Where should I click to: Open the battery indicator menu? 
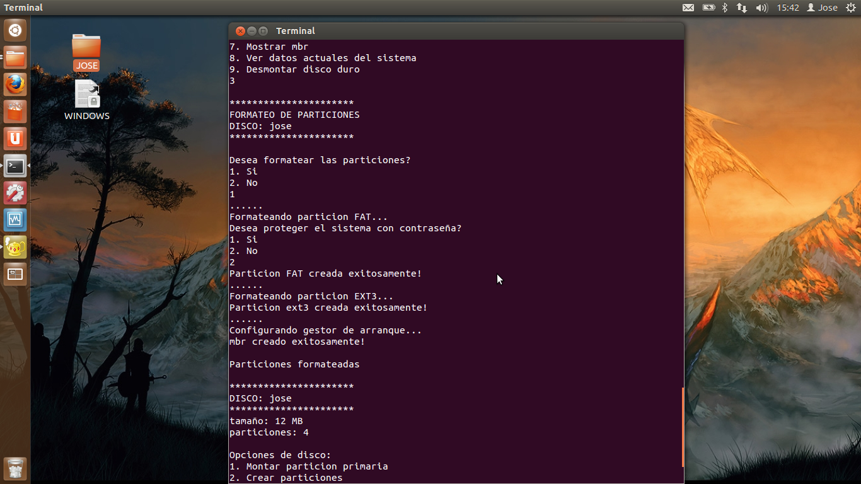[x=708, y=8]
